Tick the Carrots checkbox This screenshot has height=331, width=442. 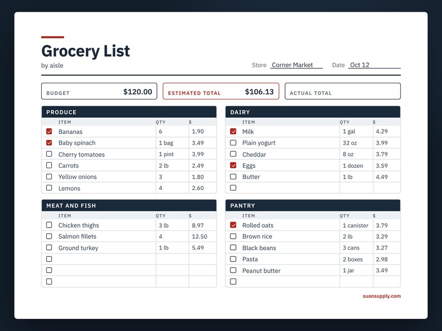pyautogui.click(x=49, y=165)
